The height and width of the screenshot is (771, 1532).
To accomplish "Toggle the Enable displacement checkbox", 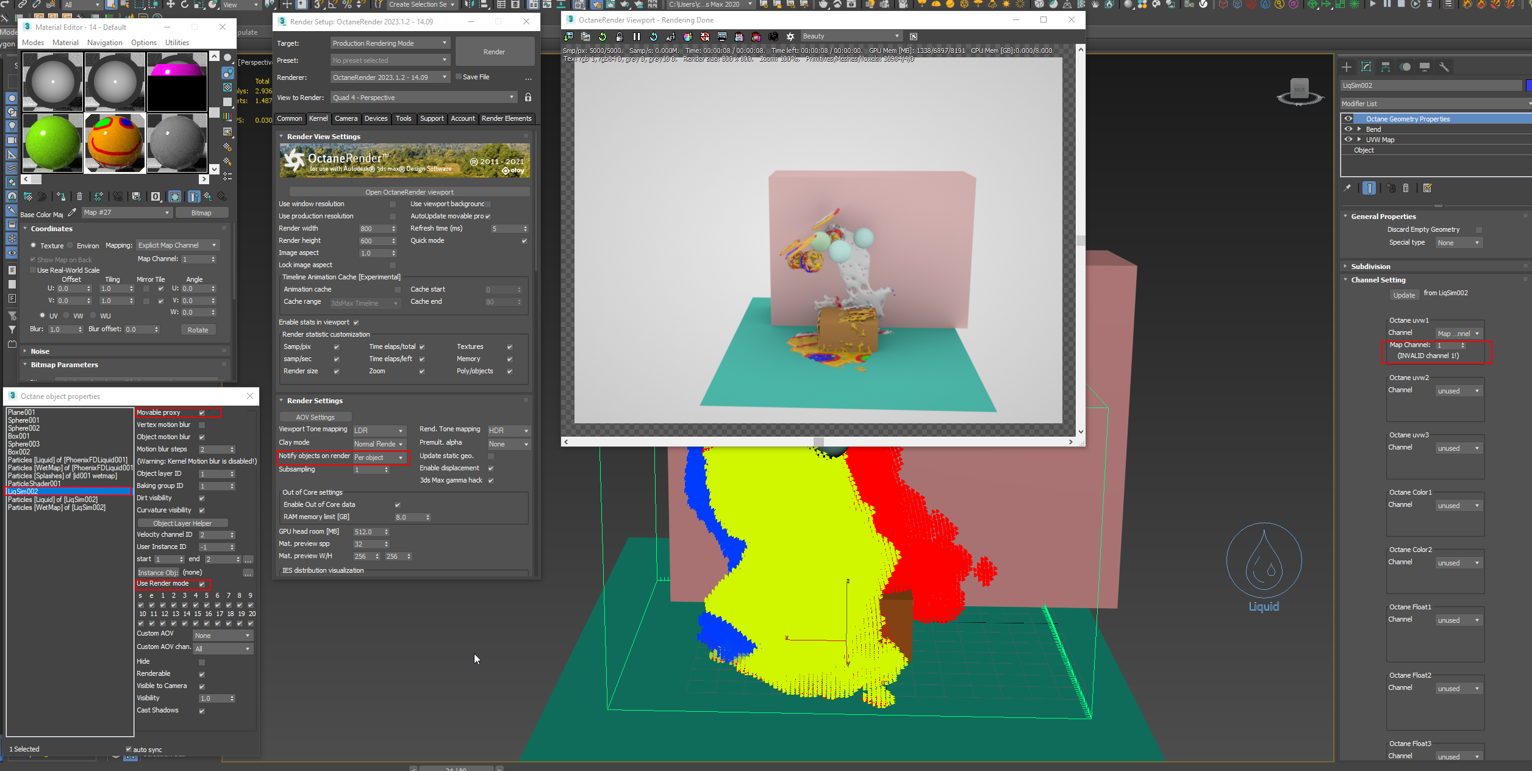I will tap(491, 468).
